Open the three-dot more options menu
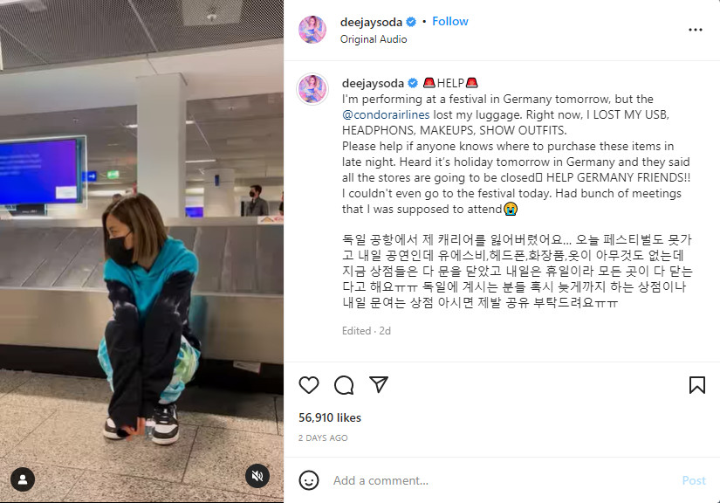The height and width of the screenshot is (503, 720). 696,30
